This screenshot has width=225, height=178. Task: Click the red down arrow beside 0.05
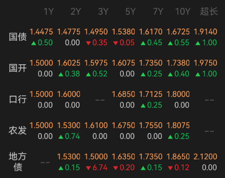115,43
